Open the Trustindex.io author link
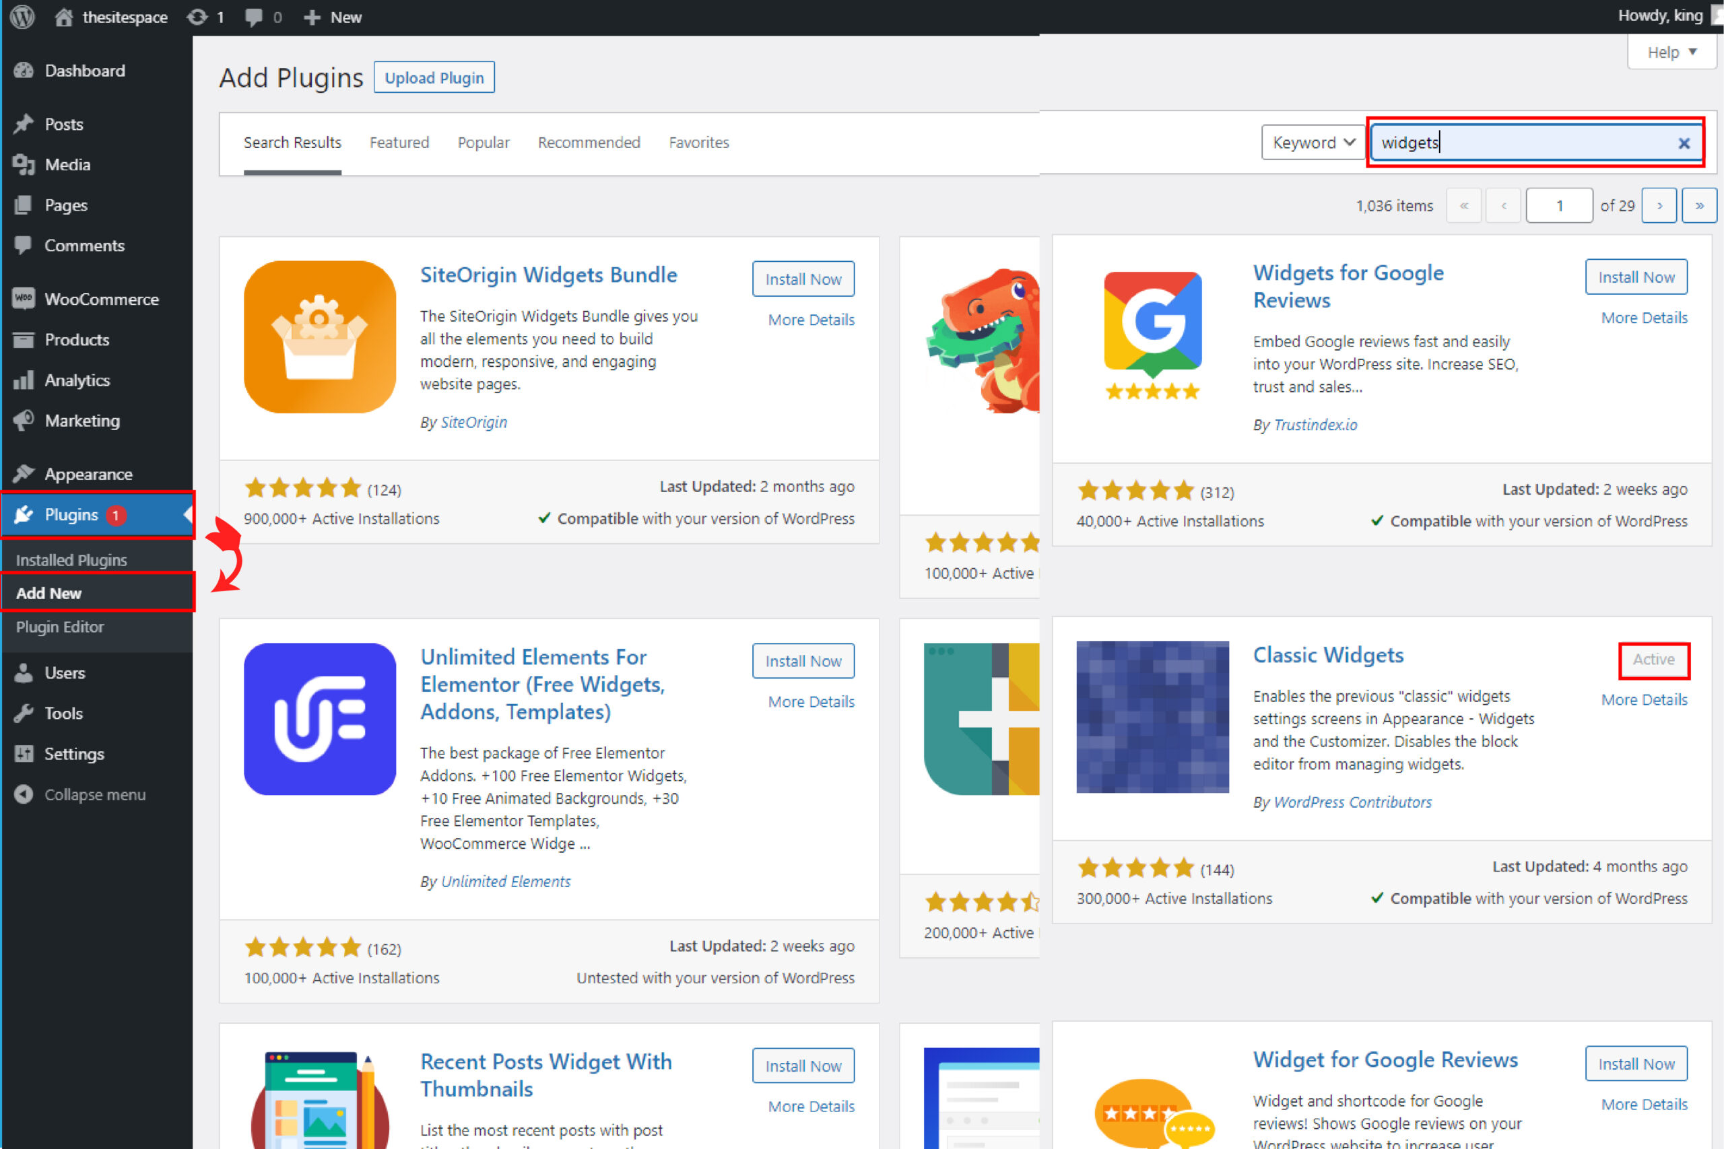This screenshot has width=1724, height=1149. 1316,424
